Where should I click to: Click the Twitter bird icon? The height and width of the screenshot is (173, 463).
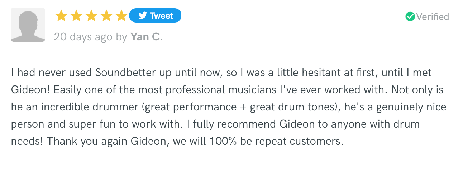click(x=143, y=16)
